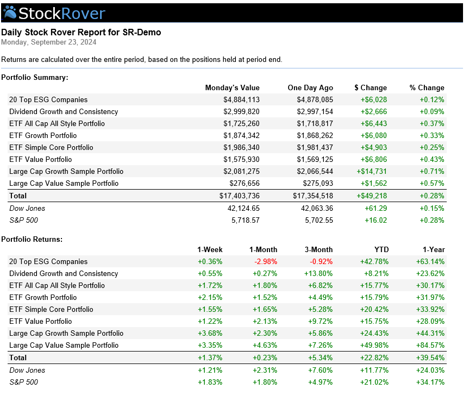Image resolution: width=469 pixels, height=395 pixels.
Task: Click the StockRover paw logo icon
Action: 10,12
